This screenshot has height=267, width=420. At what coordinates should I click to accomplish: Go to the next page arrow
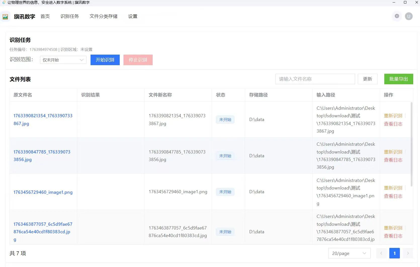pos(408,253)
